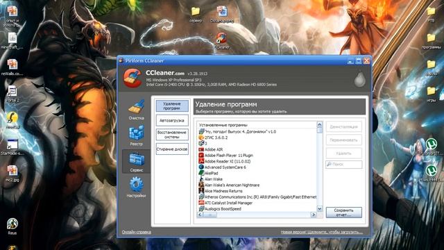
Task: Select the "Ну, погоди! Выпуск 4" row
Action: tap(257, 131)
